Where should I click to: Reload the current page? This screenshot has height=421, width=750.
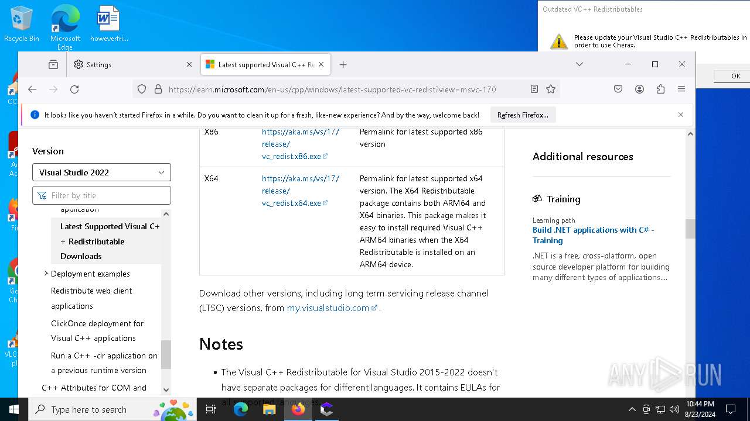pyautogui.click(x=74, y=89)
